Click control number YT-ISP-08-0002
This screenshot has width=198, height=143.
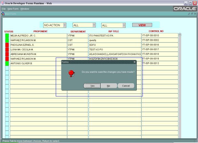click(x=160, y=40)
